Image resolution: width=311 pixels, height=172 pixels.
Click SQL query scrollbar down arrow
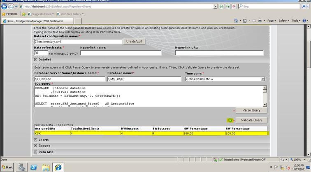click(x=265, y=105)
